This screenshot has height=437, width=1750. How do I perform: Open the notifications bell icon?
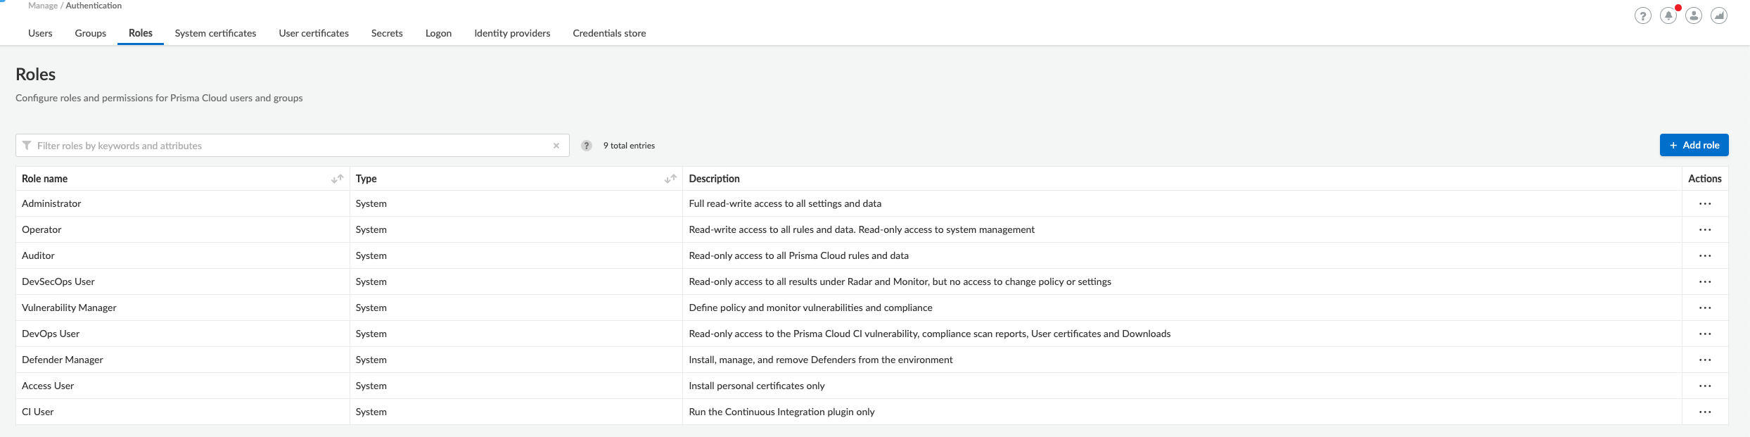(x=1668, y=15)
